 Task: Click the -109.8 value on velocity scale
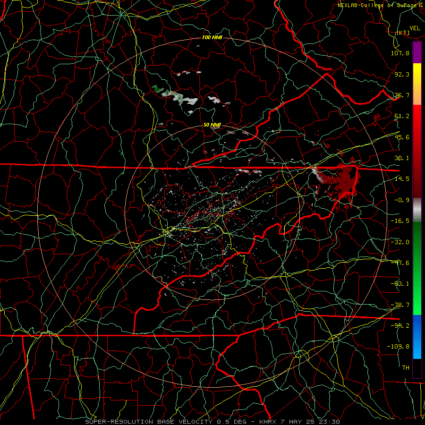398,347
